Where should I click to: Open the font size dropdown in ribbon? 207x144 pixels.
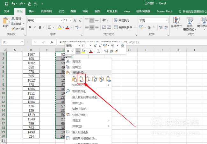click(x=71, y=20)
